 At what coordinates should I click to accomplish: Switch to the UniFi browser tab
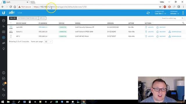15,2
